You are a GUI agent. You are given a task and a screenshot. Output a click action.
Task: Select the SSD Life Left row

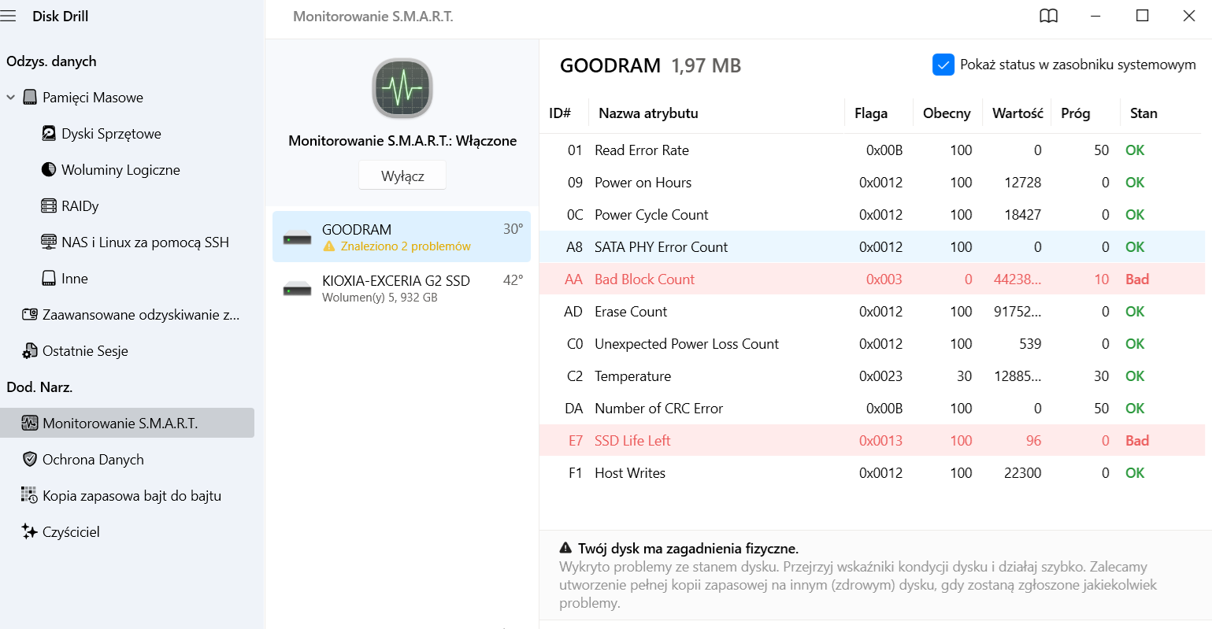[872, 441]
